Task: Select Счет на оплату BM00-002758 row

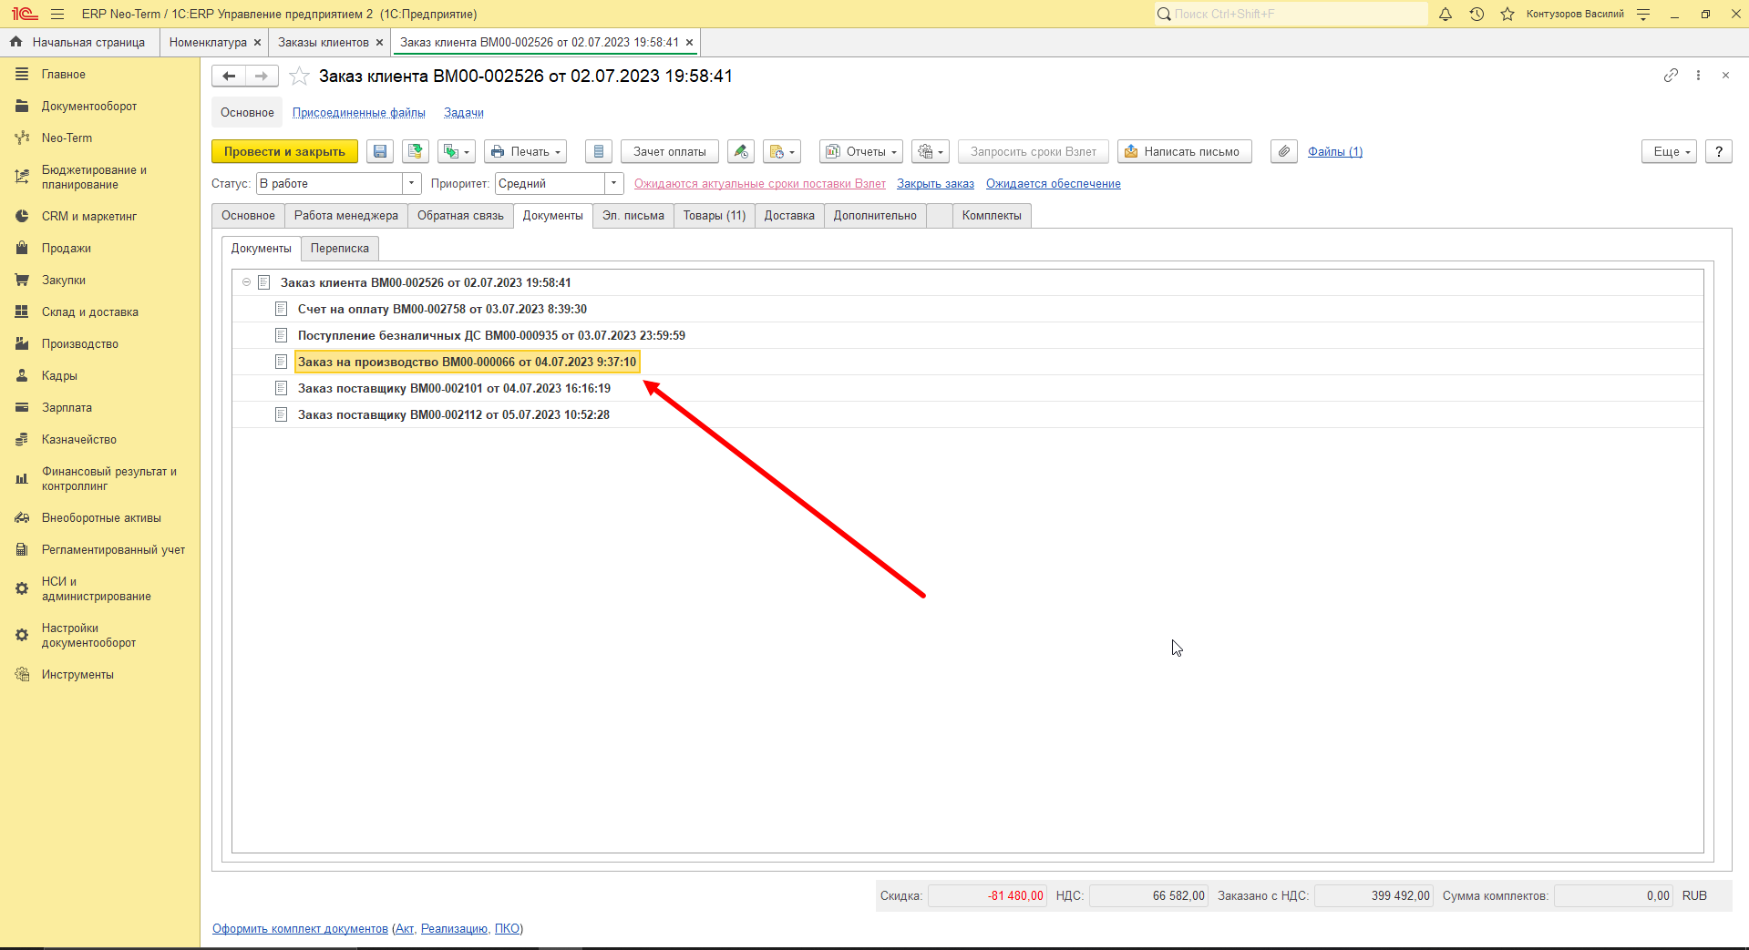Action: (x=967, y=310)
